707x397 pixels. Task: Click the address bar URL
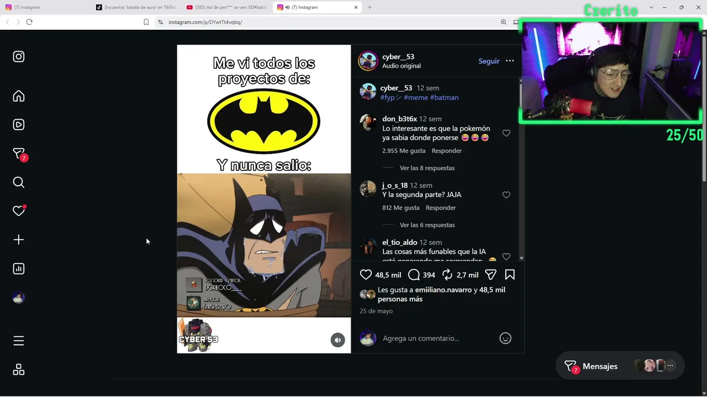click(x=205, y=22)
